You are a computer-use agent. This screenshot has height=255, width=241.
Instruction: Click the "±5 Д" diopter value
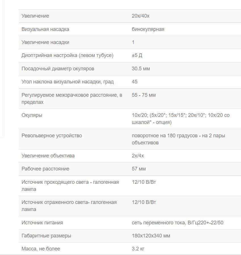[x=137, y=55]
